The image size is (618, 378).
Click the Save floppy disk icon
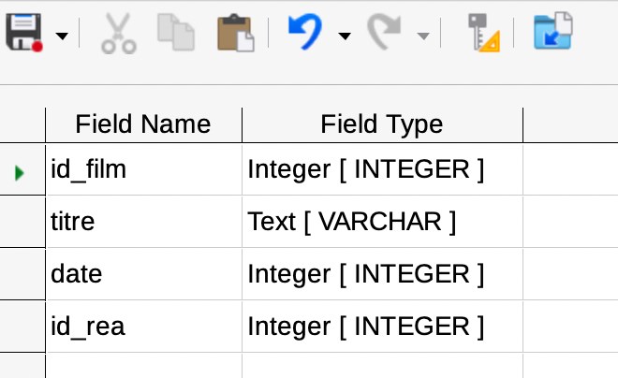pos(23,33)
